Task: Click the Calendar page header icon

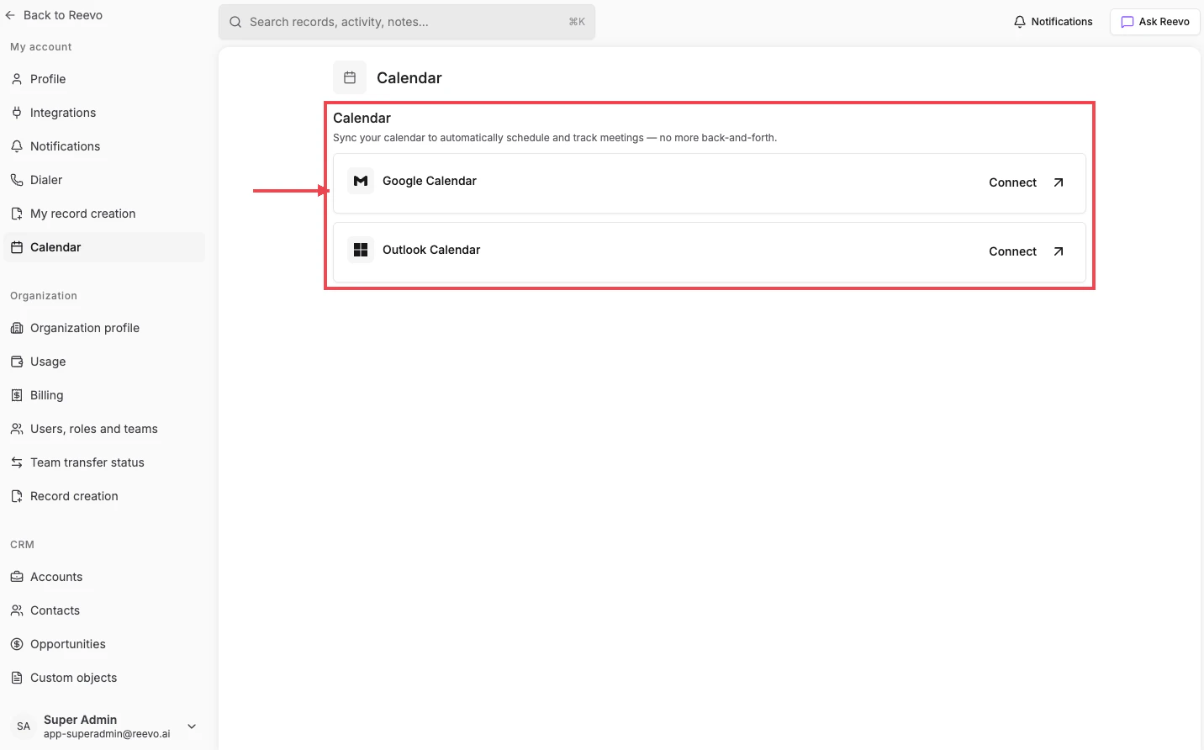Action: pyautogui.click(x=350, y=77)
